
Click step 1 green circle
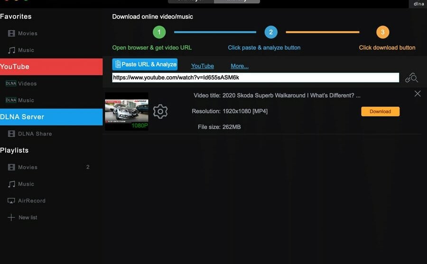pos(159,32)
